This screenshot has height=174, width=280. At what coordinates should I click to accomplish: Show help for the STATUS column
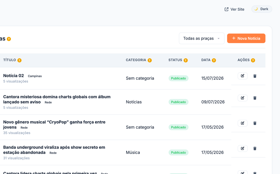[185, 60]
